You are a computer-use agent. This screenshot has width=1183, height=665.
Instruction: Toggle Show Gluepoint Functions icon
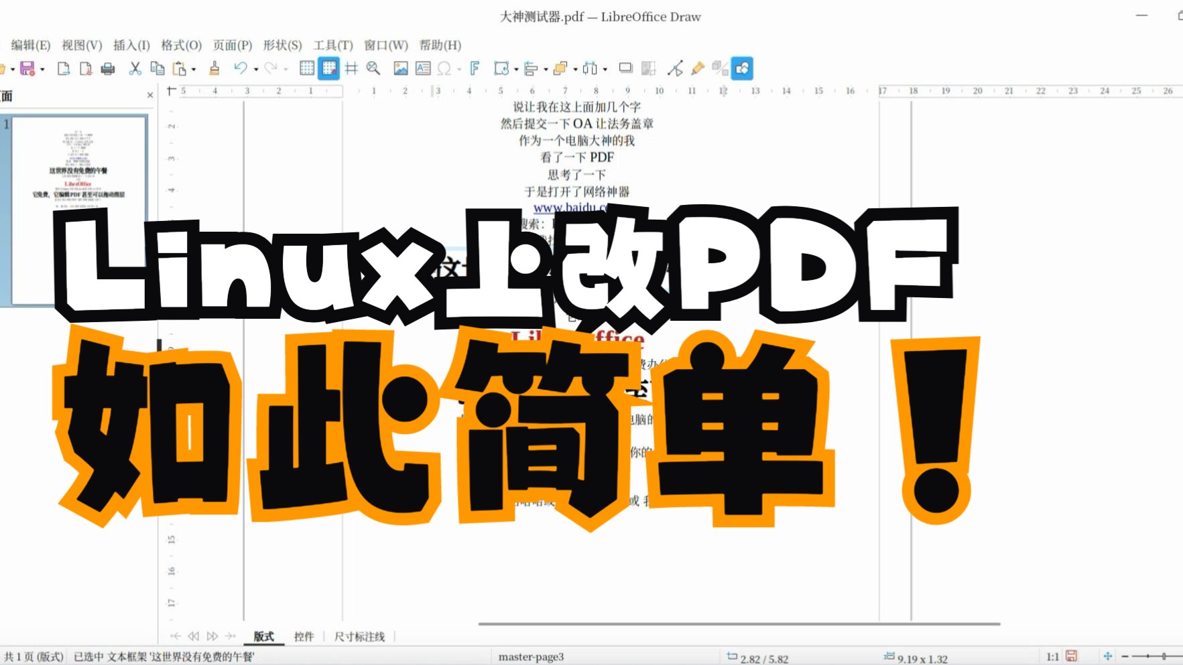[x=698, y=68]
